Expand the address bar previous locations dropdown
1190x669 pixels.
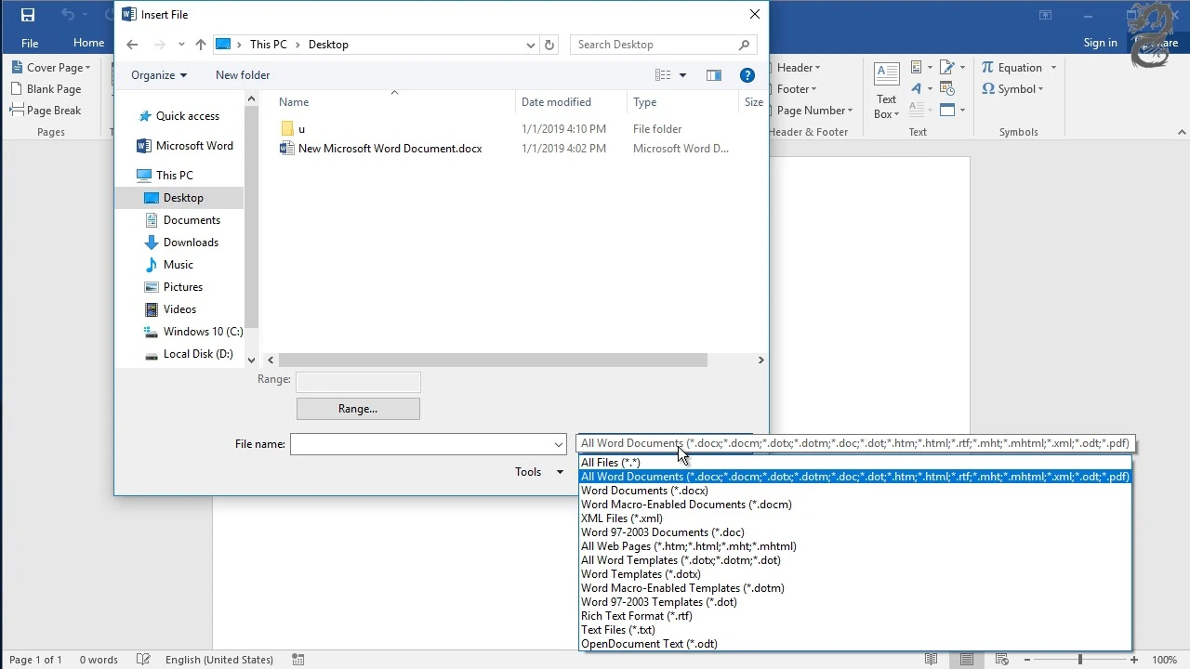[530, 45]
